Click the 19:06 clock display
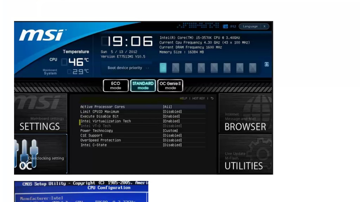Image resolution: width=360 pixels, height=202 pixels. 127,42
